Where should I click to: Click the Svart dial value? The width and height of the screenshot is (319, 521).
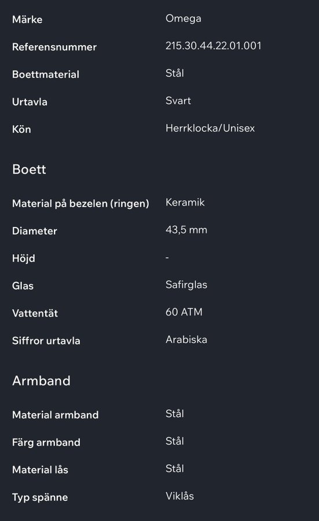(x=178, y=101)
